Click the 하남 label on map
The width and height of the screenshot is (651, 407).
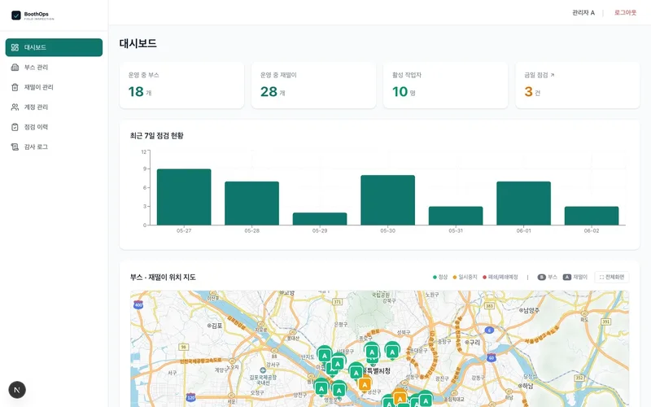pyautogui.click(x=526, y=386)
